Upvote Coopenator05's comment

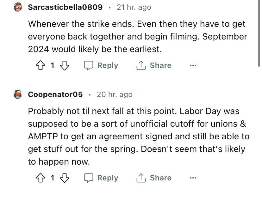click(x=41, y=178)
